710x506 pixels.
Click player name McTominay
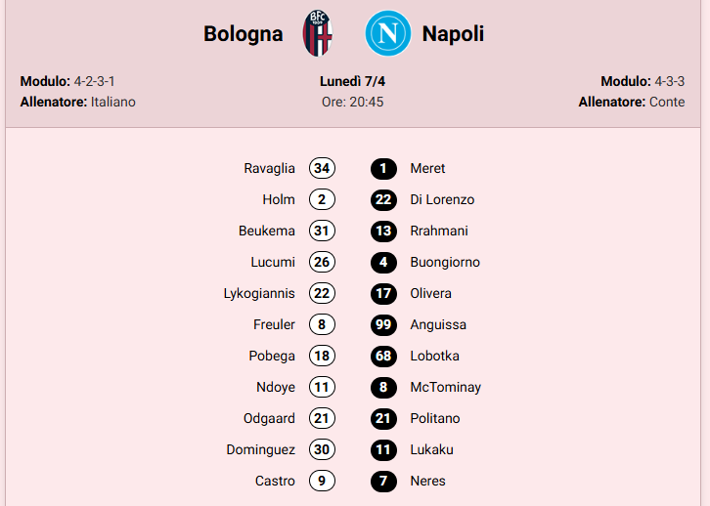point(445,387)
